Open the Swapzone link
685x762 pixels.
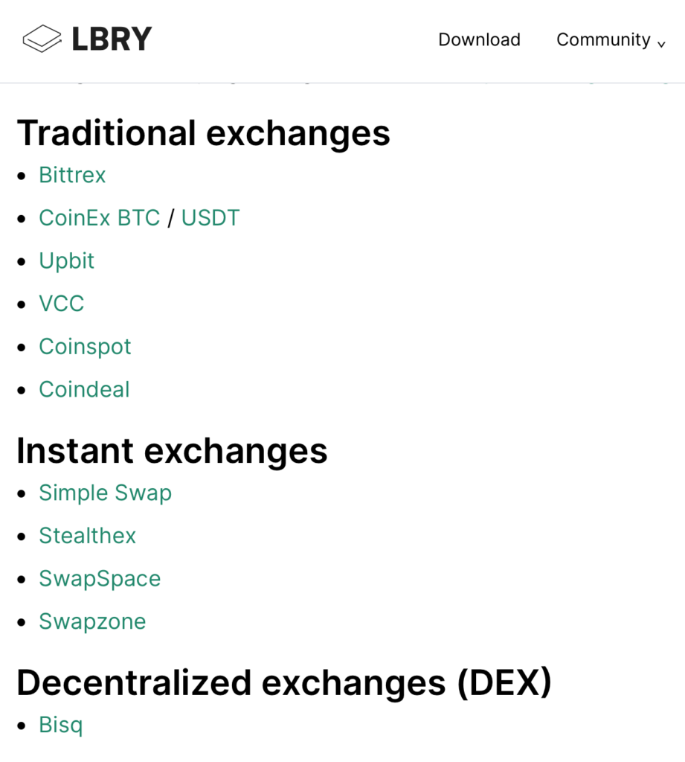pos(92,621)
